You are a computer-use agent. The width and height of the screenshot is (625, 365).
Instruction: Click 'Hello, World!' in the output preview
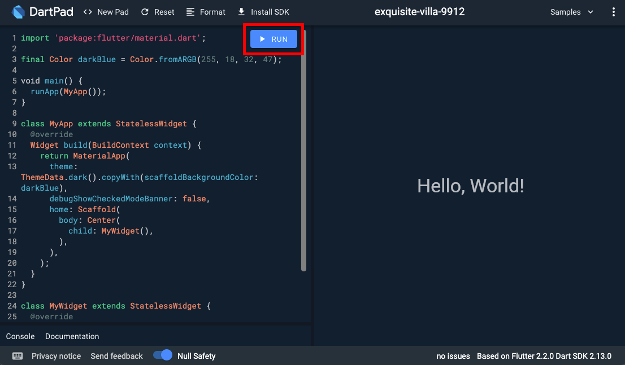click(470, 186)
